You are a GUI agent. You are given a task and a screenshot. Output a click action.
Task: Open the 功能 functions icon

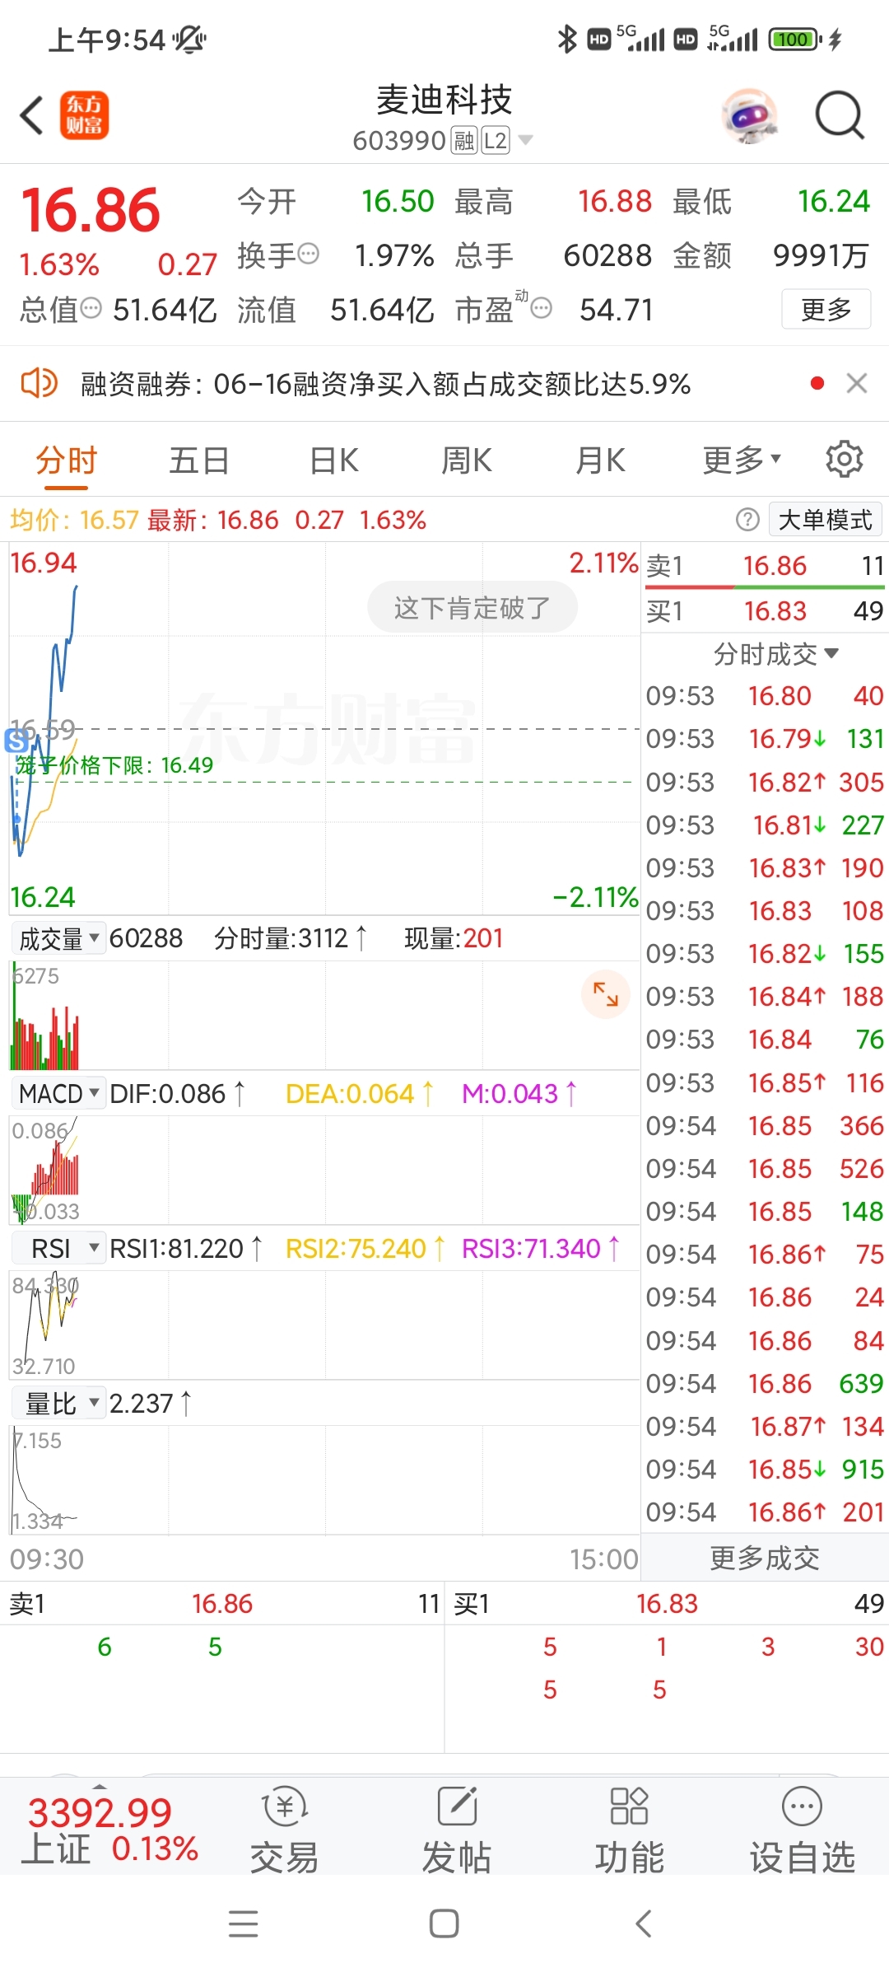tap(630, 1830)
